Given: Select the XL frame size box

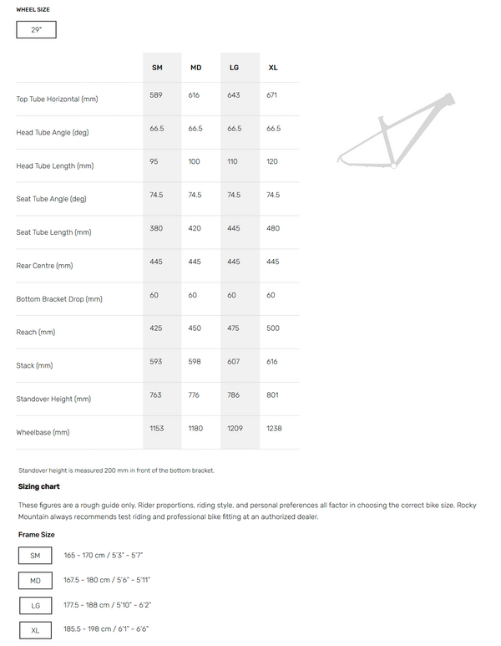Looking at the screenshot, I should click(x=35, y=628).
